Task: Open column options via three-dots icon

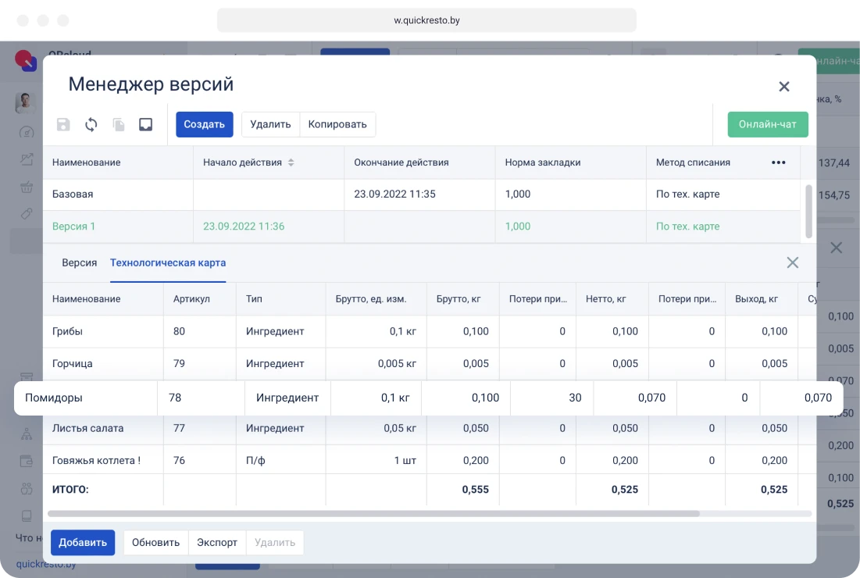Action: coord(778,162)
